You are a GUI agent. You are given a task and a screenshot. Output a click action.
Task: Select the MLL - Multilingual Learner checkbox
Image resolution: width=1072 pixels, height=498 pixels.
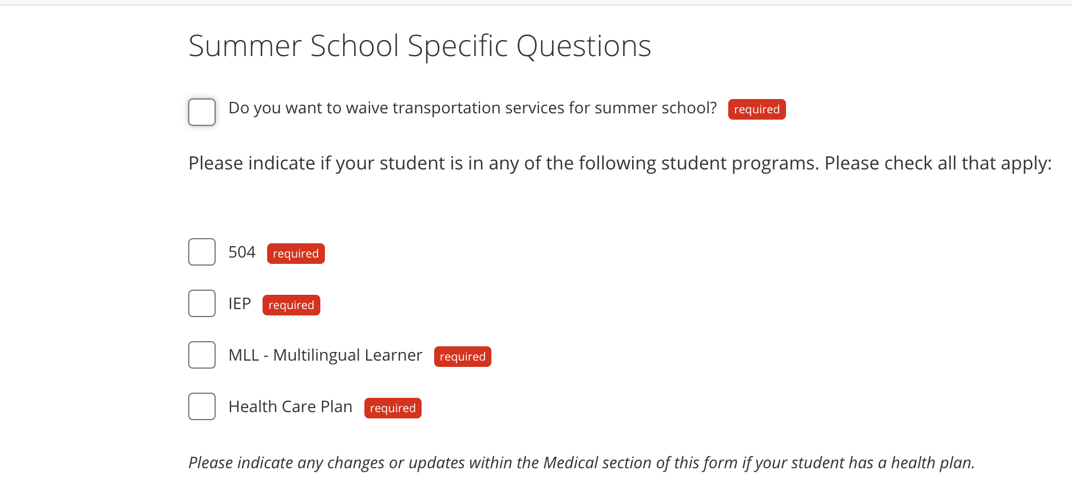click(x=202, y=355)
